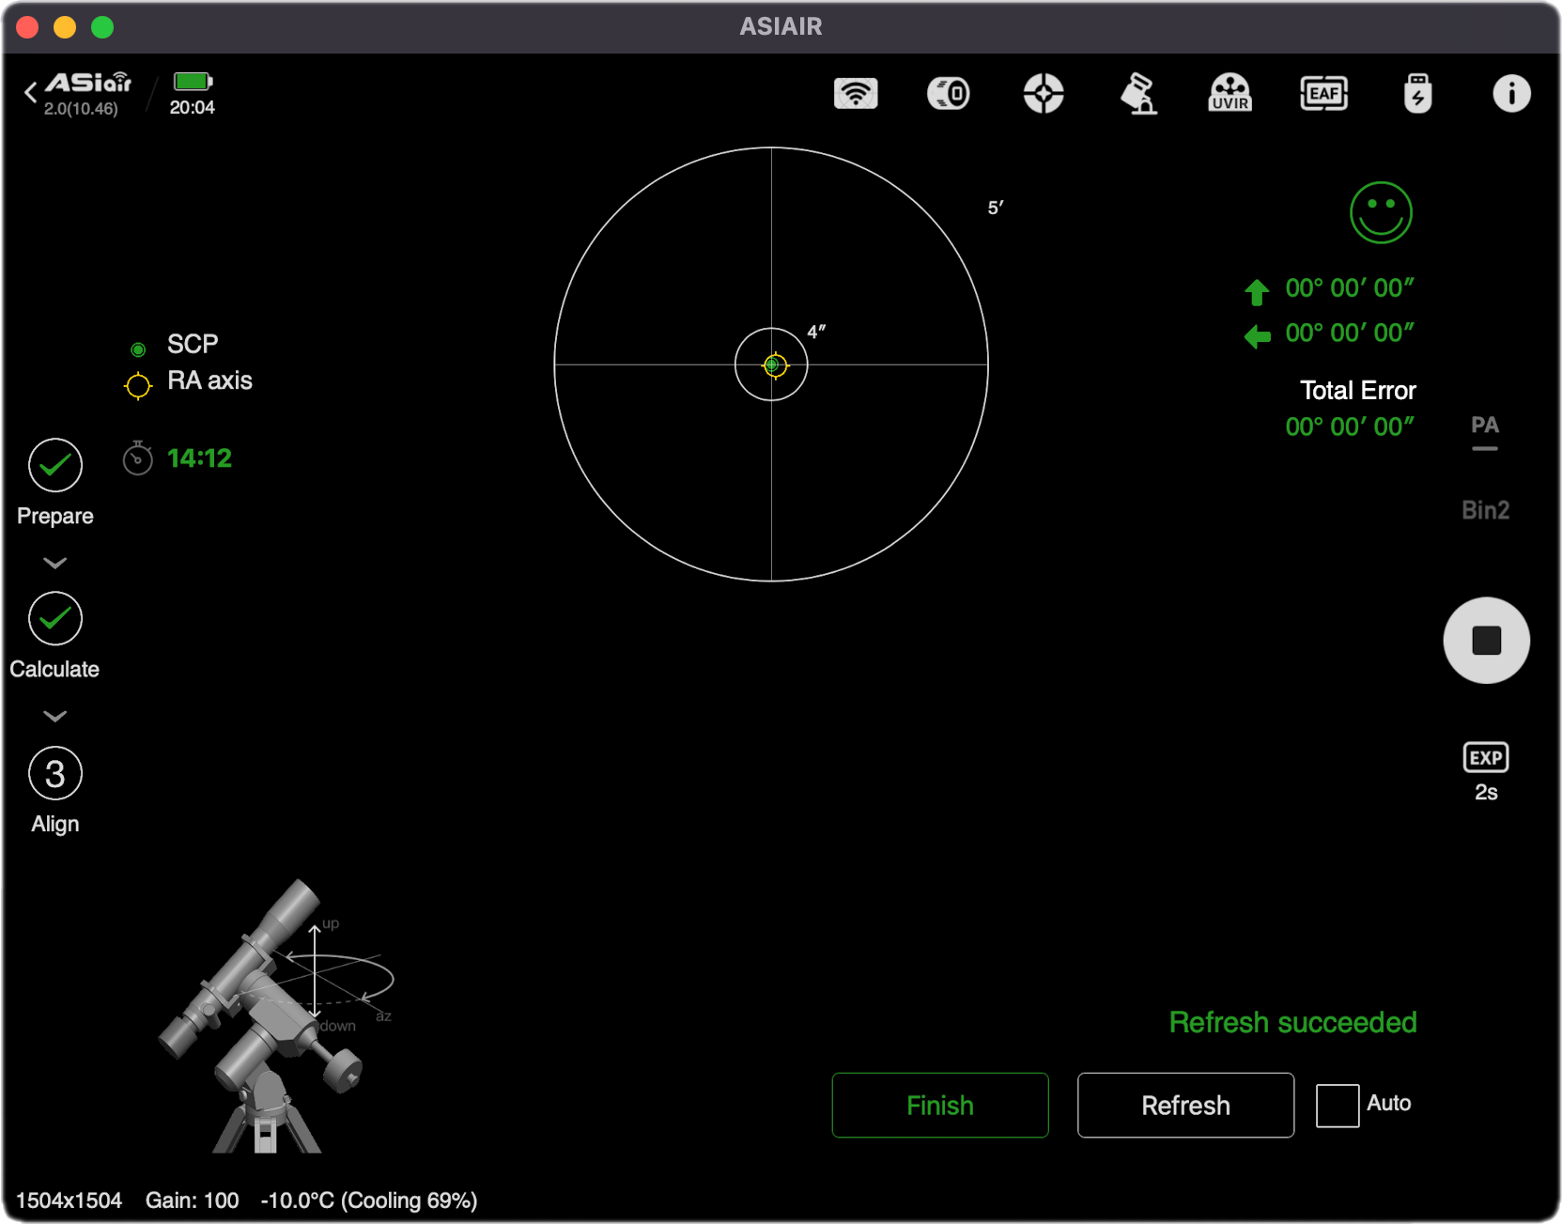Open the info about icon
Viewport: 1562px width, 1224px height.
(1511, 94)
